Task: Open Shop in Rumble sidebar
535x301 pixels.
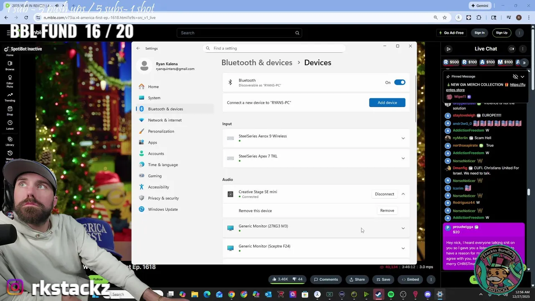Action: pos(10,111)
